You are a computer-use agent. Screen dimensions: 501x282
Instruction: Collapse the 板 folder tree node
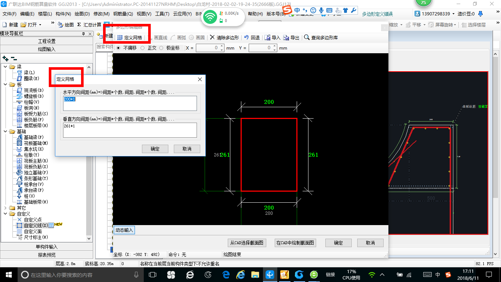[6, 84]
